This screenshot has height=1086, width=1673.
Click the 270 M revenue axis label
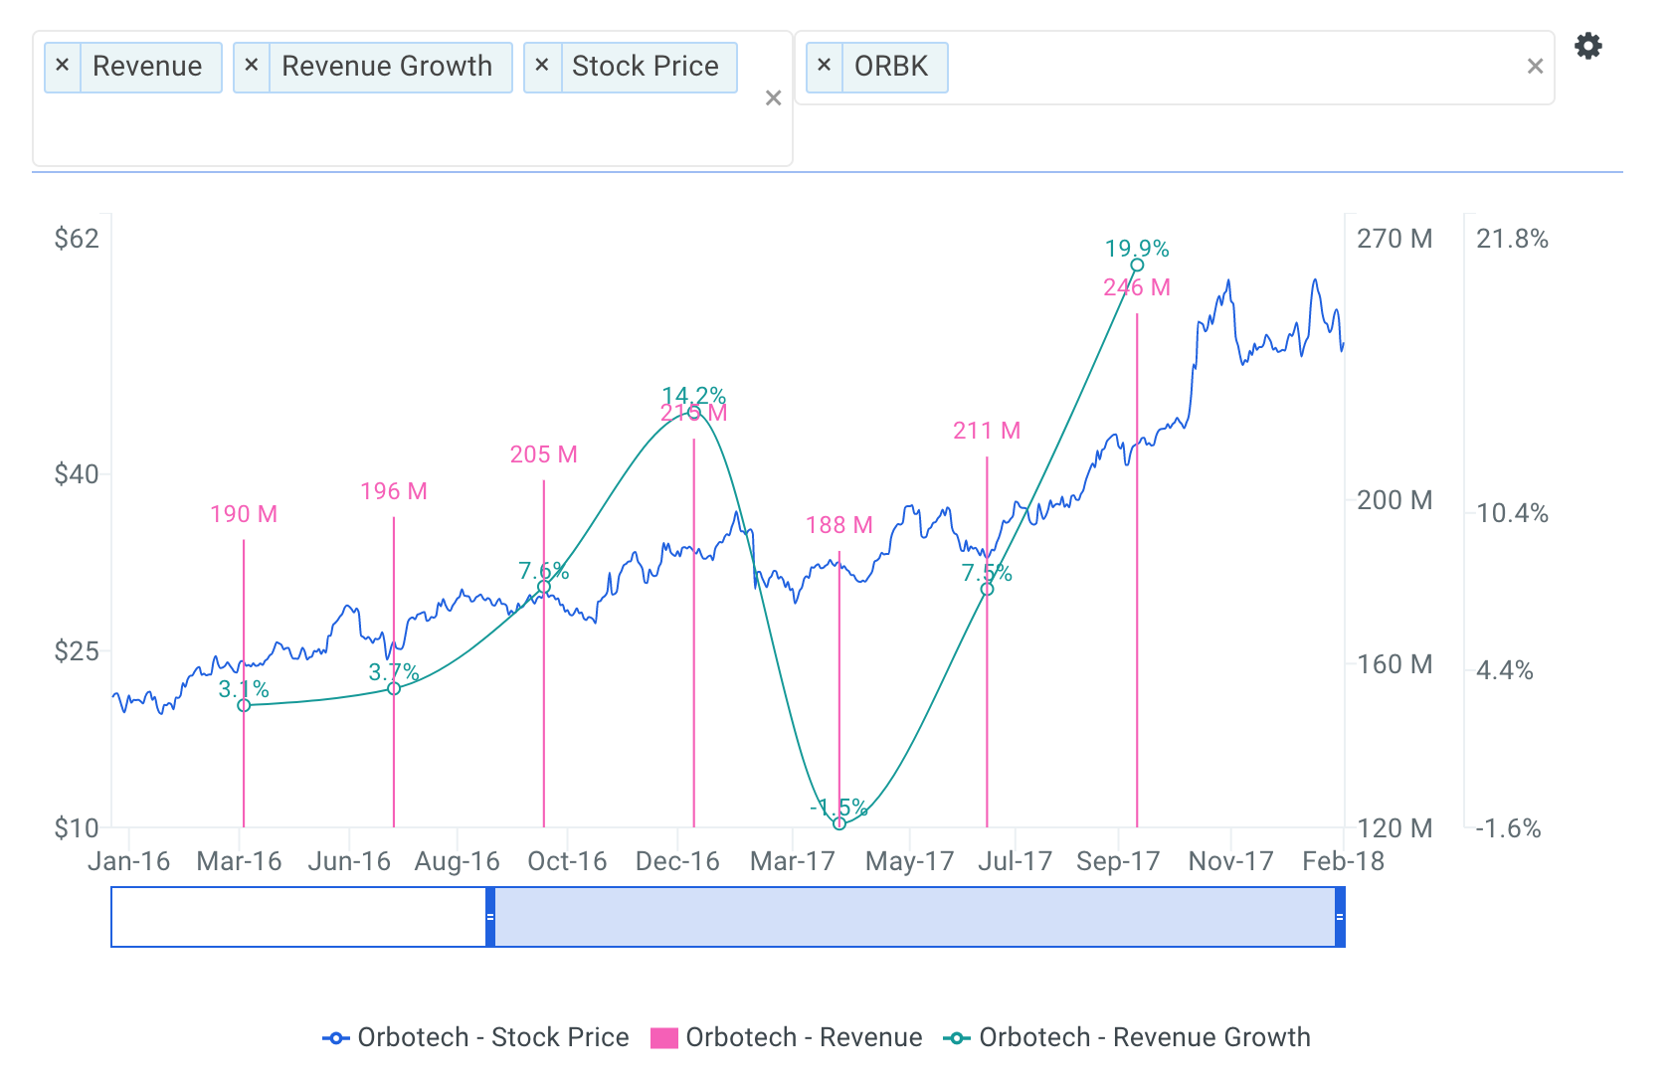point(1394,239)
